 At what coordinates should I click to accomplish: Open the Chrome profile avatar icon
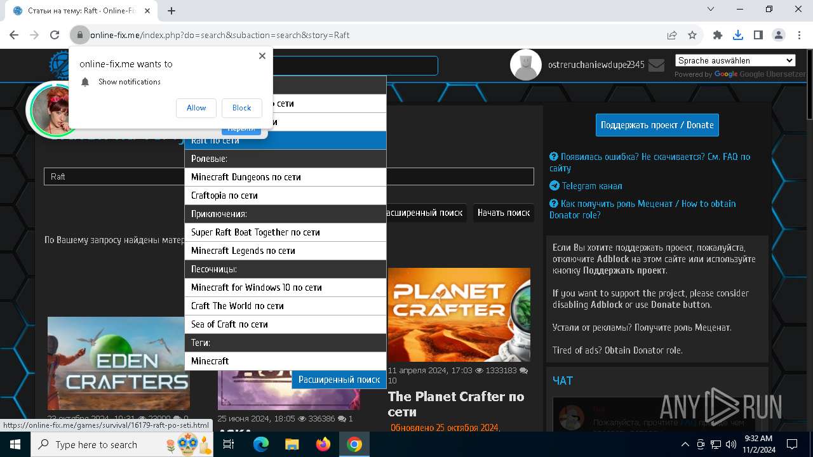pos(779,36)
